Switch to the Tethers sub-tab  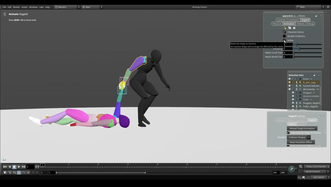click(300, 24)
